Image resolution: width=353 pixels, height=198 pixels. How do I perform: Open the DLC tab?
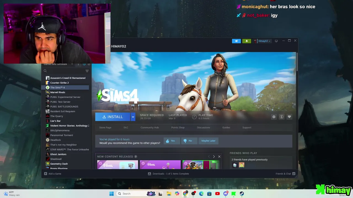pos(126,128)
